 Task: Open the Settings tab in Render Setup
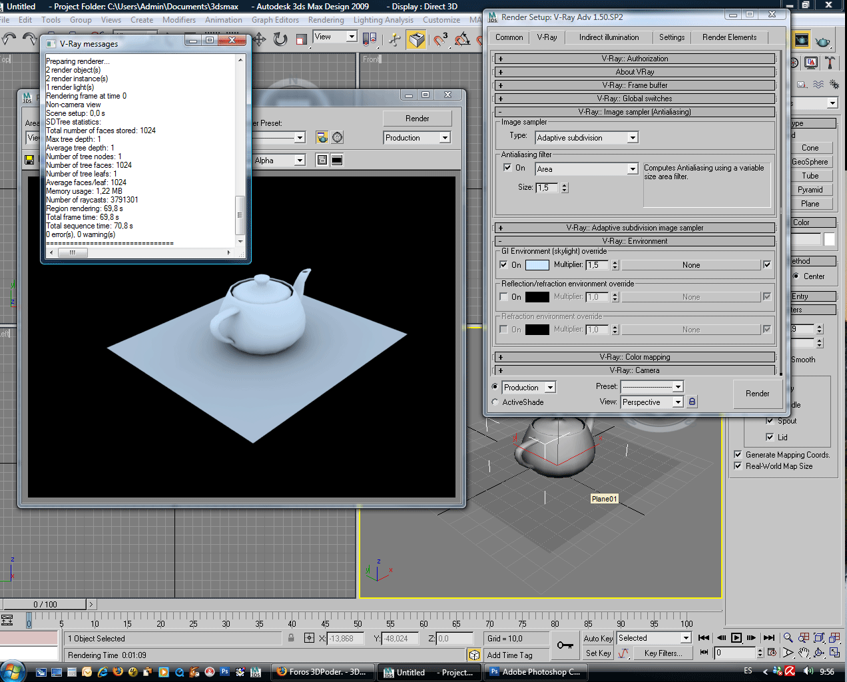[x=671, y=37]
